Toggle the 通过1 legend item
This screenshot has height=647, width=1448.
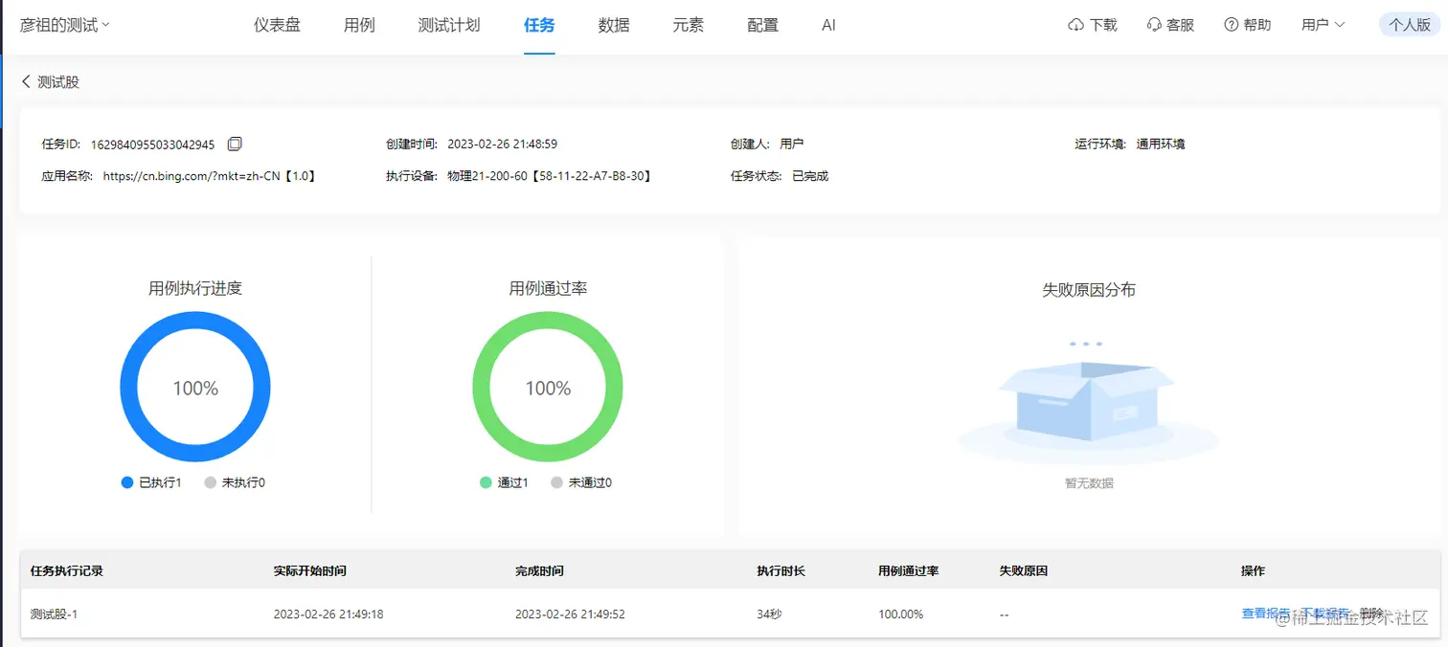(504, 482)
